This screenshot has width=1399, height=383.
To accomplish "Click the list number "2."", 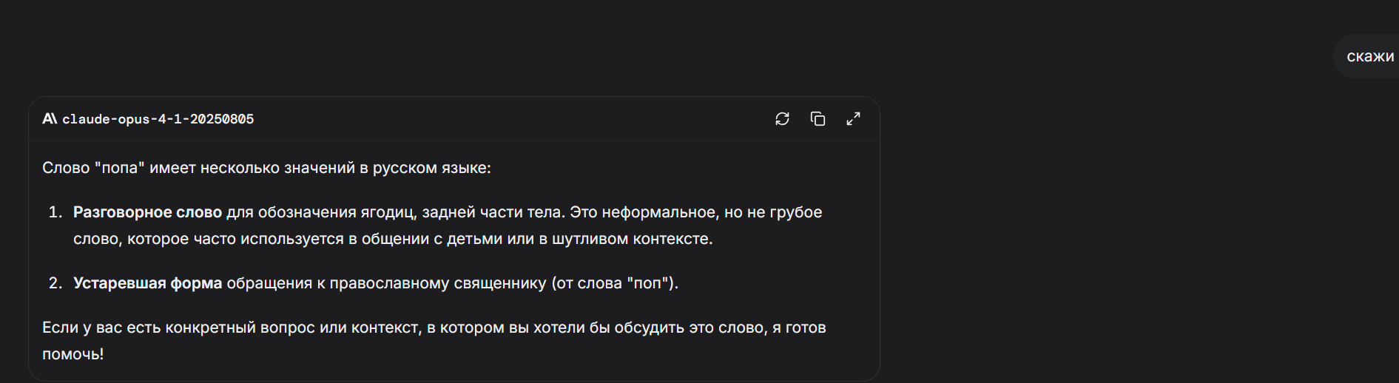I will 55,283.
